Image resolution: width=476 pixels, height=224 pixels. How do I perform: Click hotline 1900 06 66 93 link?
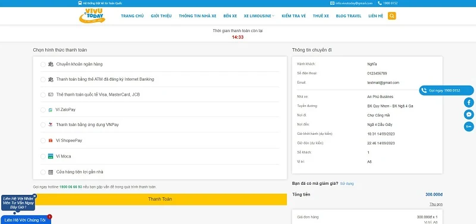(71, 187)
